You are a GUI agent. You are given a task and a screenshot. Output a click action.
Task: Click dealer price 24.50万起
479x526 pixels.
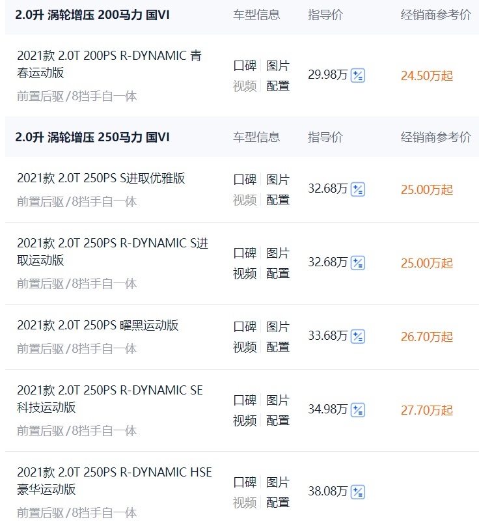[x=427, y=76]
